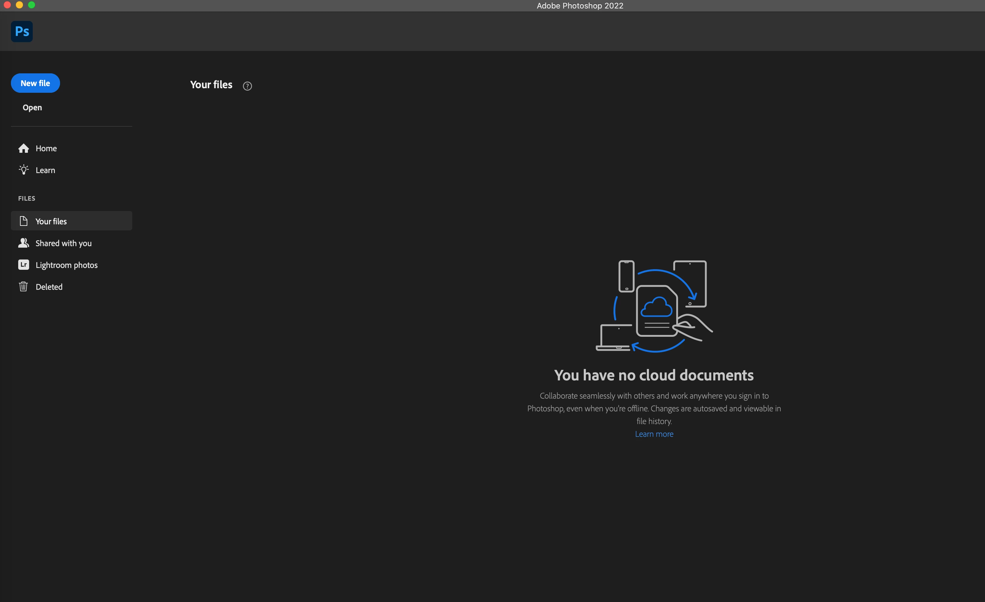Open the Learn section label
Screen dimensions: 985x602
click(x=45, y=170)
